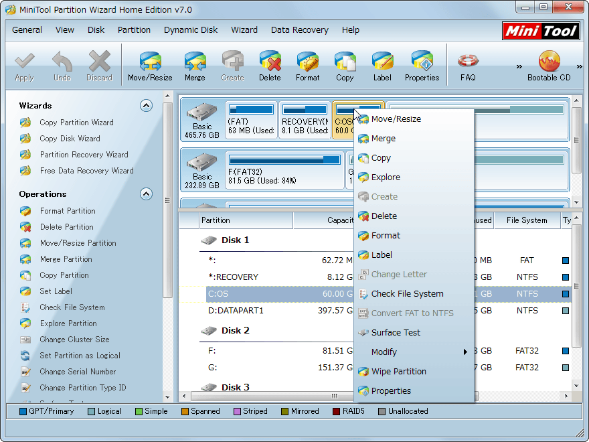Image resolution: width=589 pixels, height=442 pixels.
Task: Start the Copy Partition Wizard
Action: tap(76, 123)
